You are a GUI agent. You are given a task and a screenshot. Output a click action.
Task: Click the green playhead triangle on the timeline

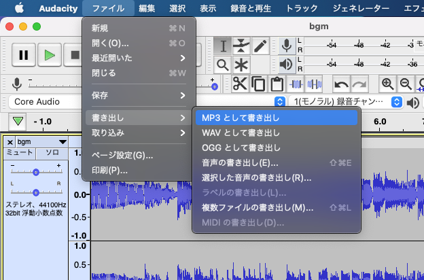pyautogui.click(x=18, y=121)
